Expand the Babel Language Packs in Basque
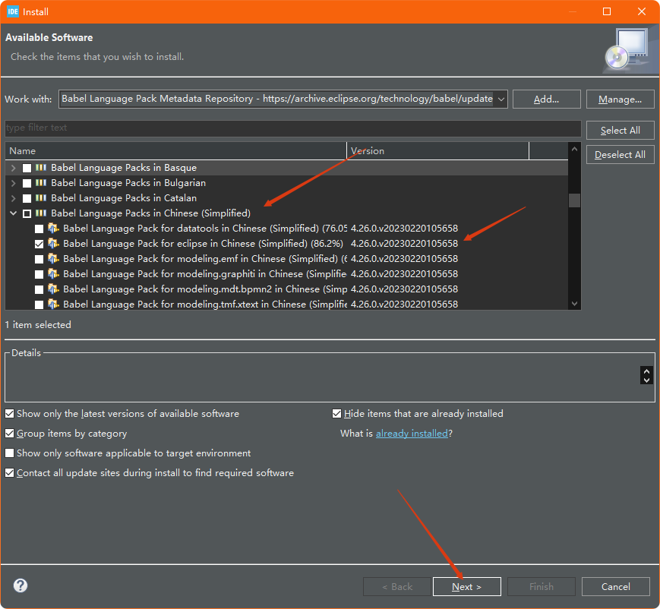Screen dimensions: 660x609 click(14, 168)
